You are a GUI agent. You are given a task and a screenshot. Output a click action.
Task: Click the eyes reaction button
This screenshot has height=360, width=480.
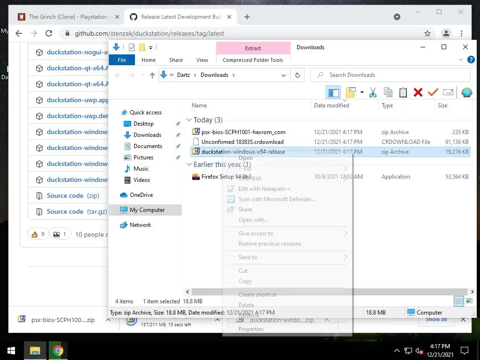tap(60, 234)
